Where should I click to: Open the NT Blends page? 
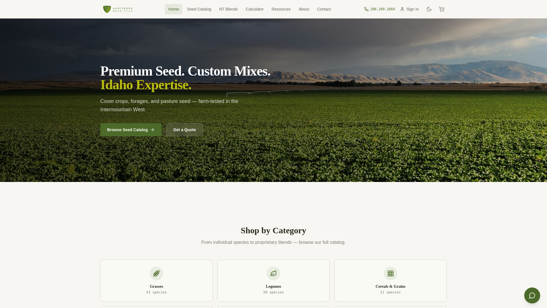(228, 9)
